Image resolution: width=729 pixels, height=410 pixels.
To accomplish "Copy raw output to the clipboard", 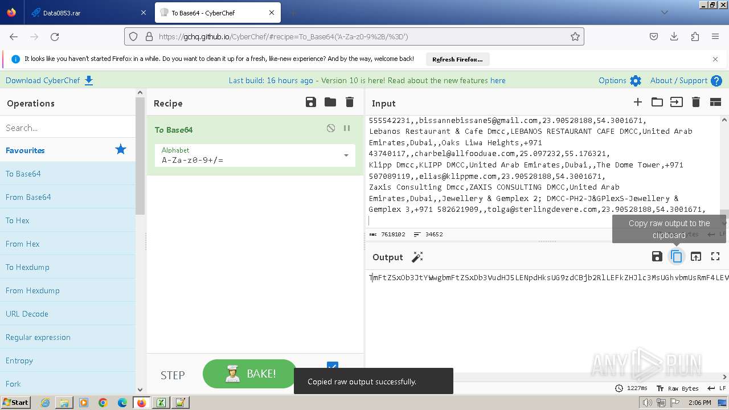I will pyautogui.click(x=676, y=256).
